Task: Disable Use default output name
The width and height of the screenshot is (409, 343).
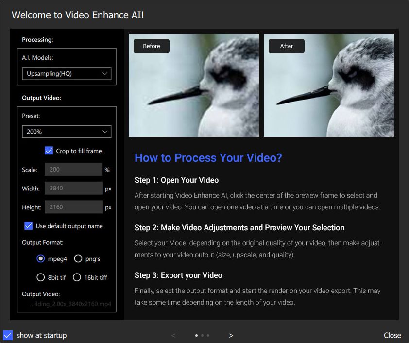Action: pyautogui.click(x=28, y=225)
